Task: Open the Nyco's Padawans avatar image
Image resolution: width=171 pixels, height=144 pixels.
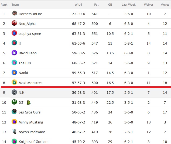Action: pos(14,131)
